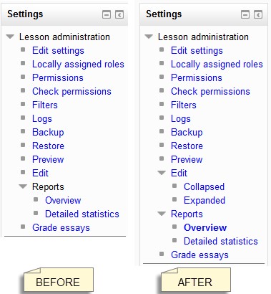Collapse Lesson administration in BEFORE panel
Image resolution: width=271 pixels, height=294 pixels.
click(x=10, y=37)
